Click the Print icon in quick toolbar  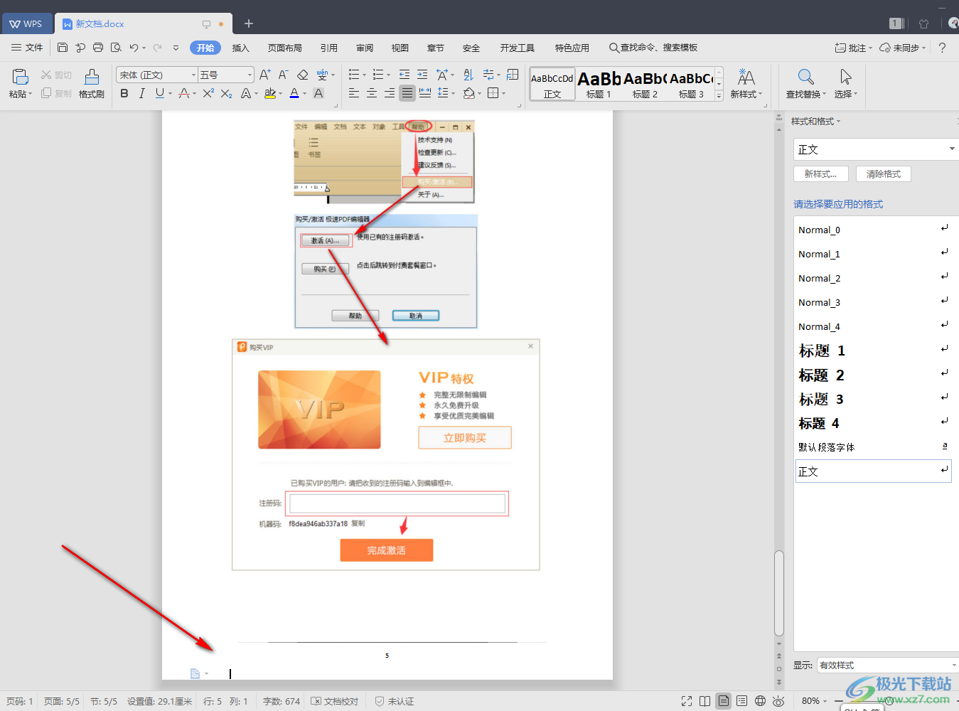(x=98, y=48)
